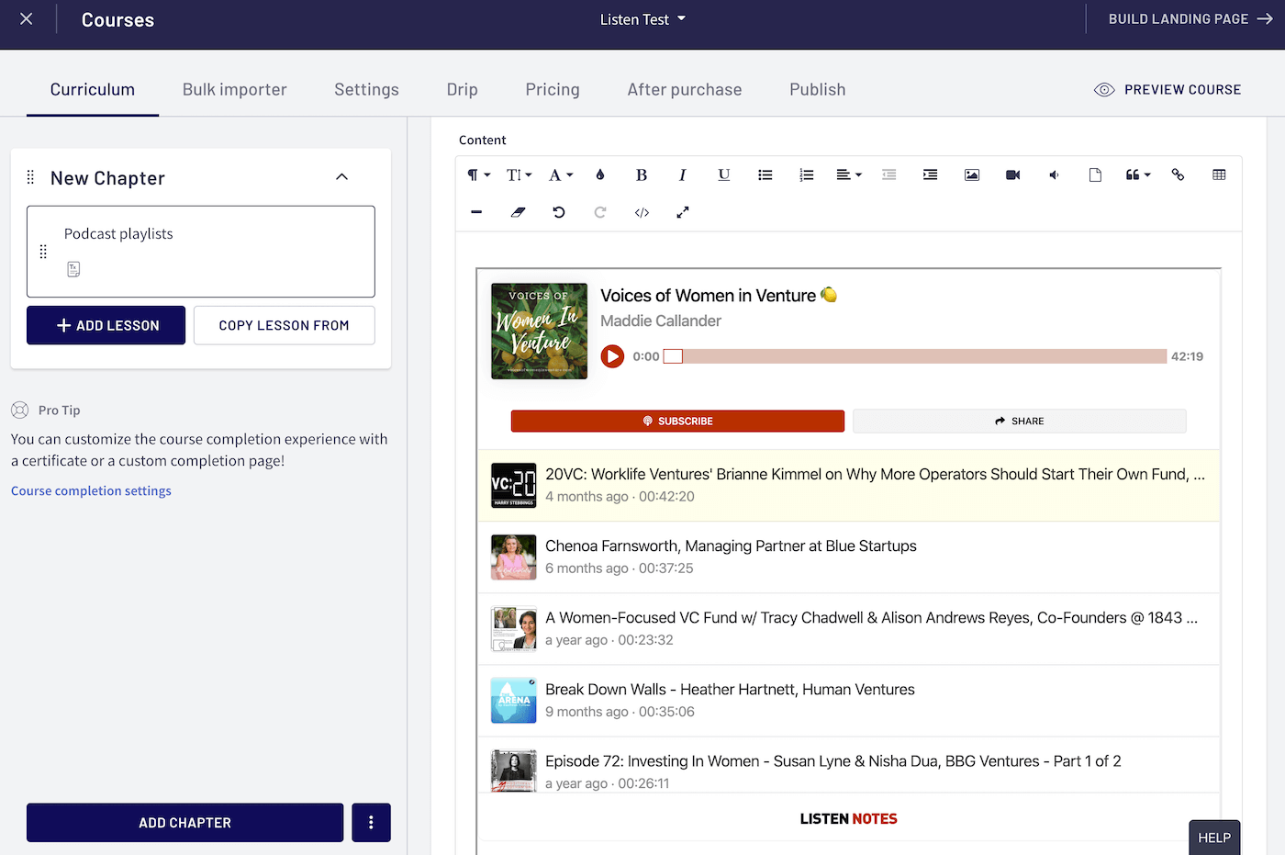Open the font family dropdown
Image resolution: width=1285 pixels, height=855 pixels.
point(560,175)
